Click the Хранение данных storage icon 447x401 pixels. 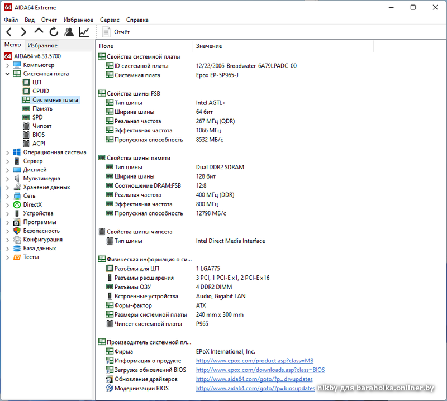click(x=17, y=187)
